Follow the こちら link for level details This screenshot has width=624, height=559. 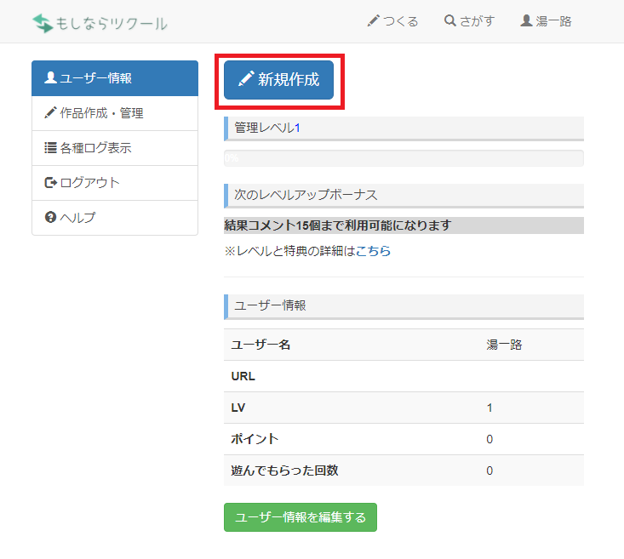click(x=373, y=251)
